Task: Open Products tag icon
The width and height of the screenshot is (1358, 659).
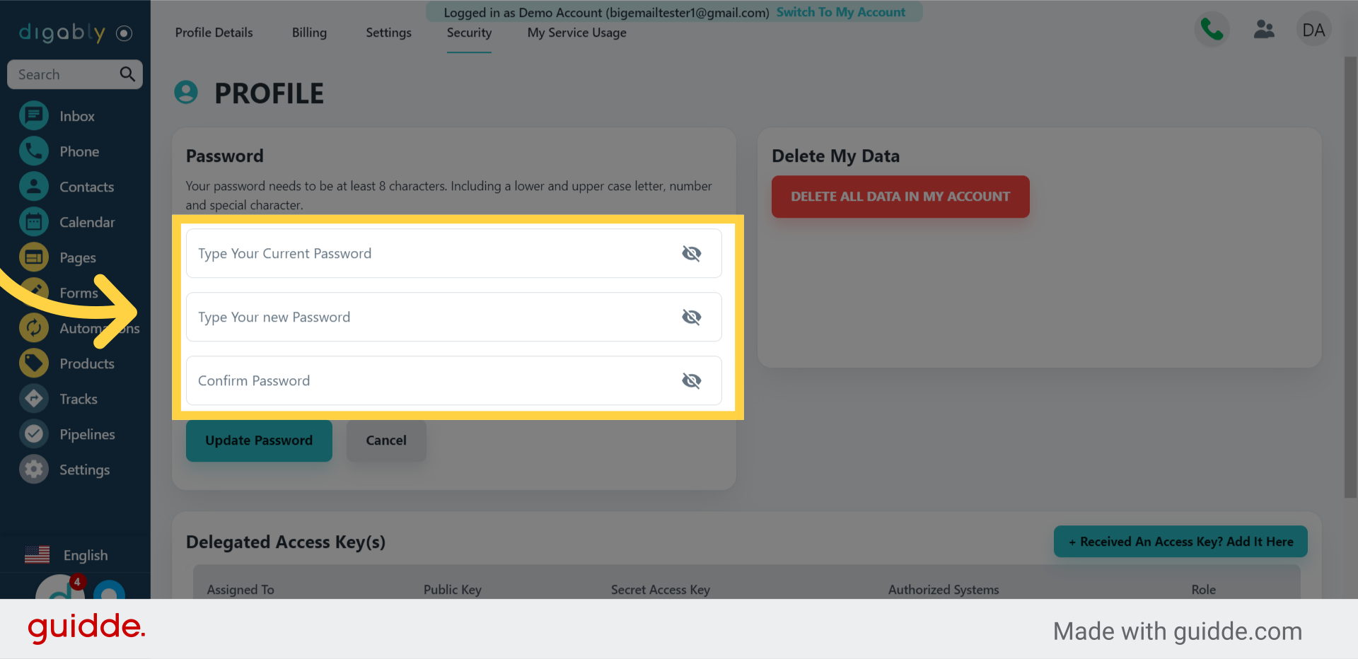Action: (34, 363)
